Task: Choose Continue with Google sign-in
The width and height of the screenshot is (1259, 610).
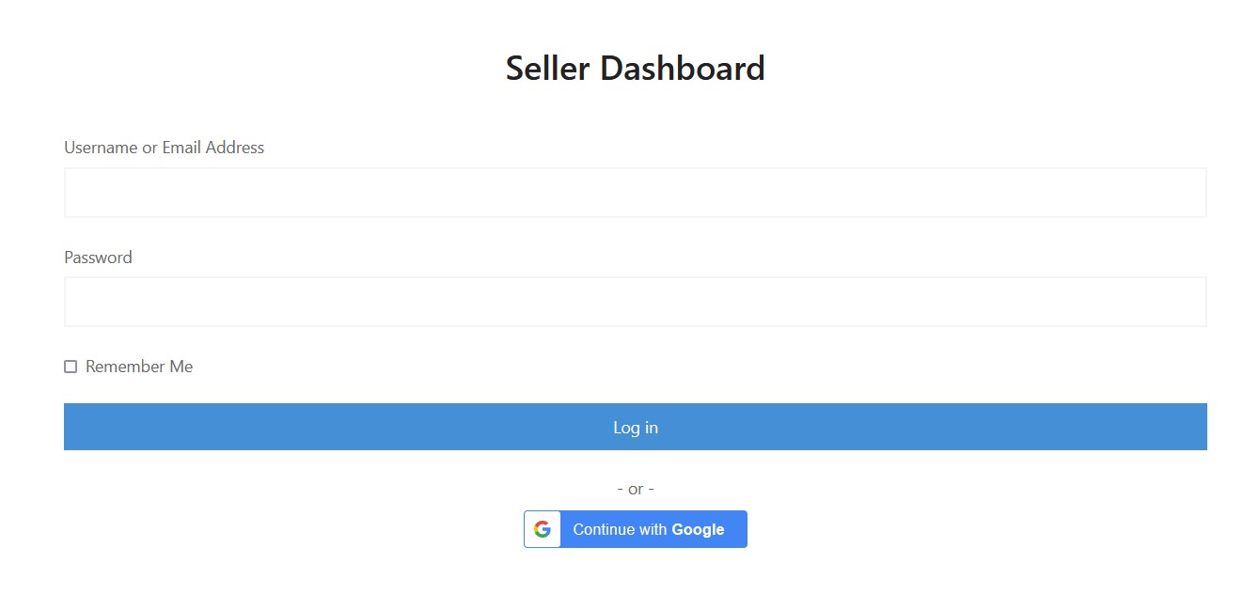Action: (x=636, y=529)
